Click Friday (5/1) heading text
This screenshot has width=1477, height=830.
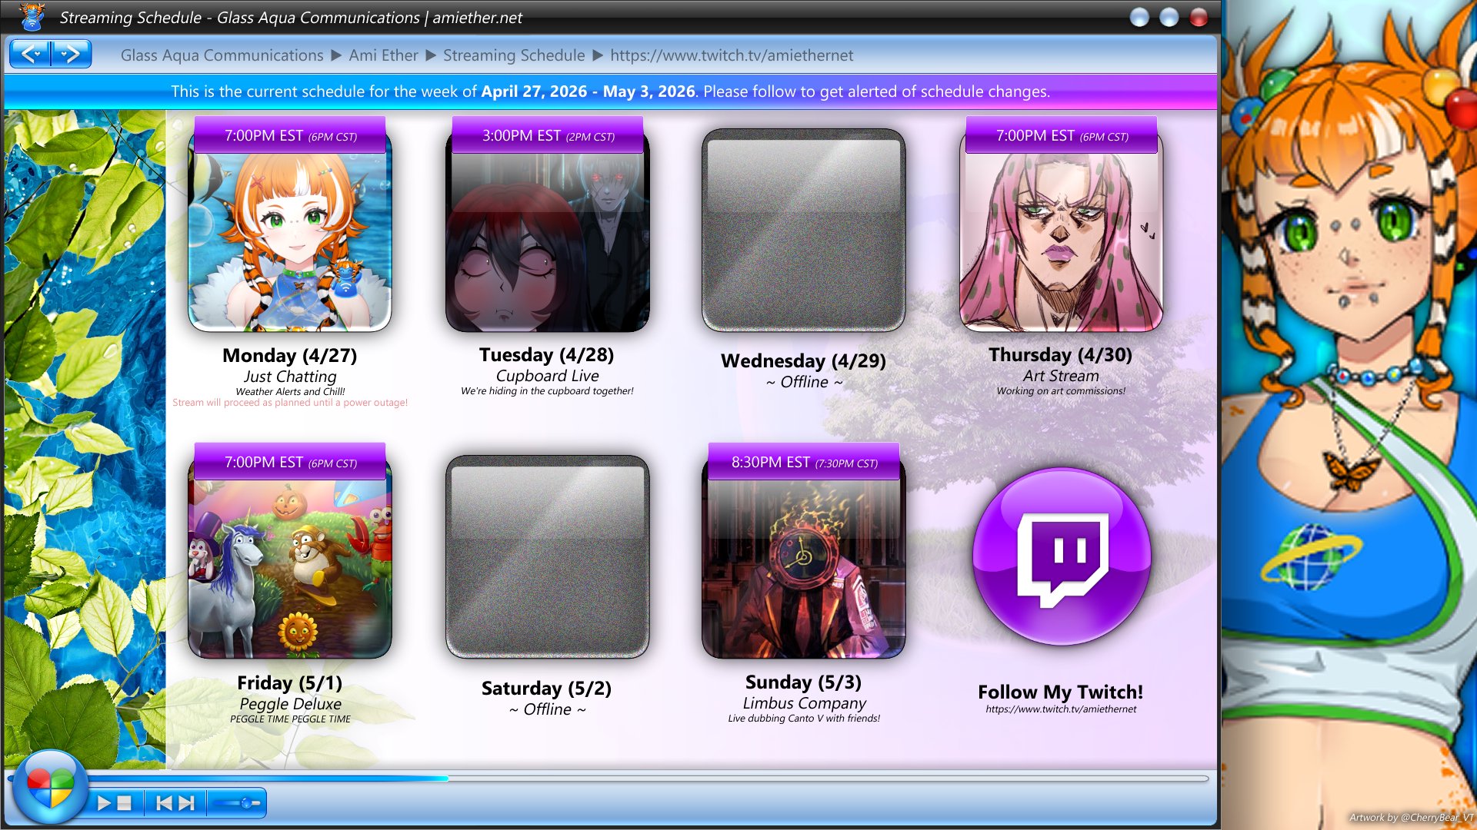(290, 682)
